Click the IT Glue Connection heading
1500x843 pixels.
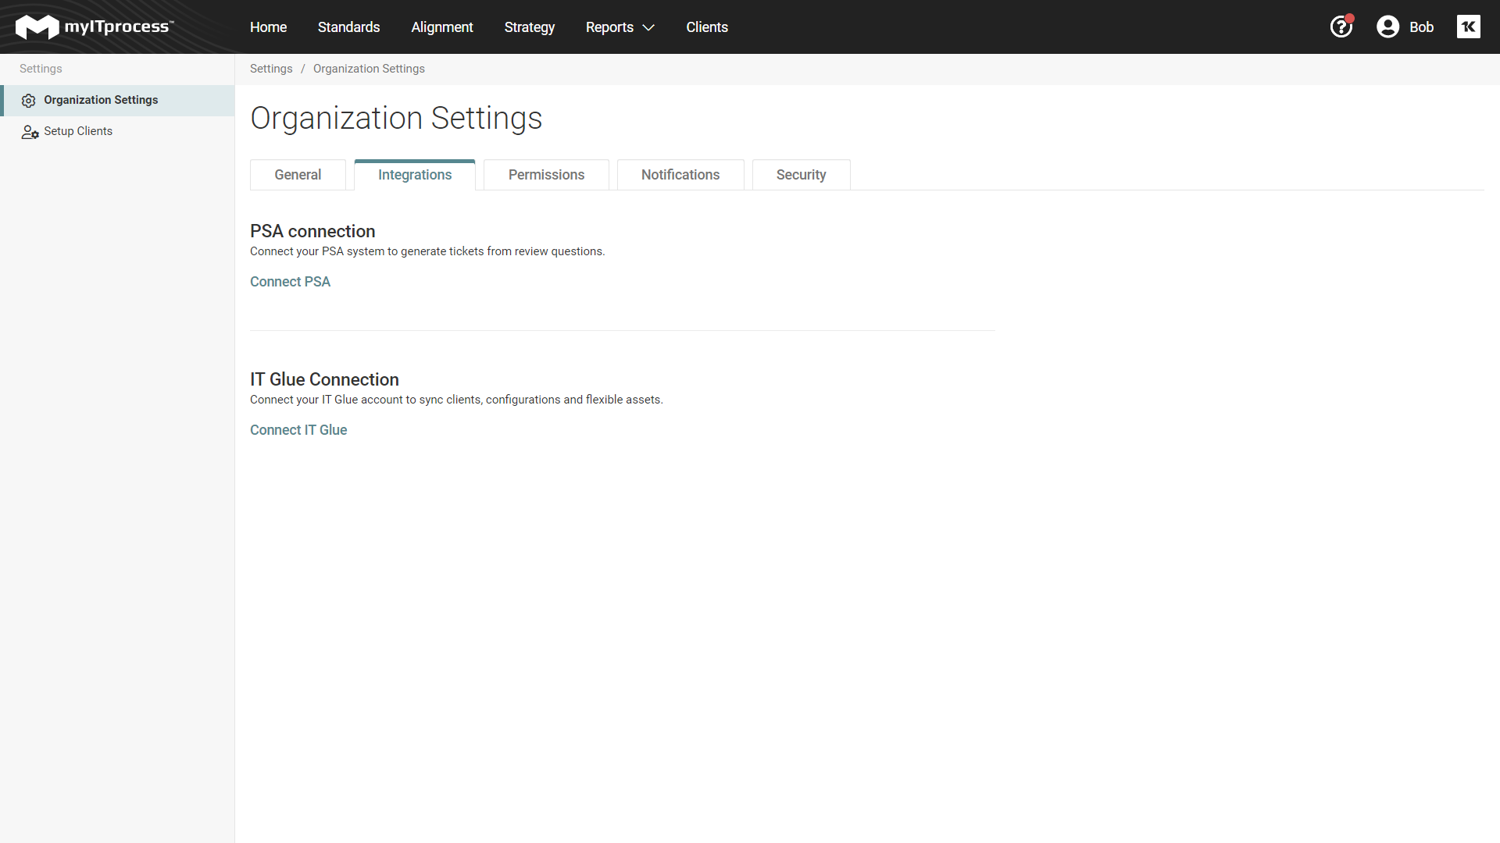(x=324, y=379)
